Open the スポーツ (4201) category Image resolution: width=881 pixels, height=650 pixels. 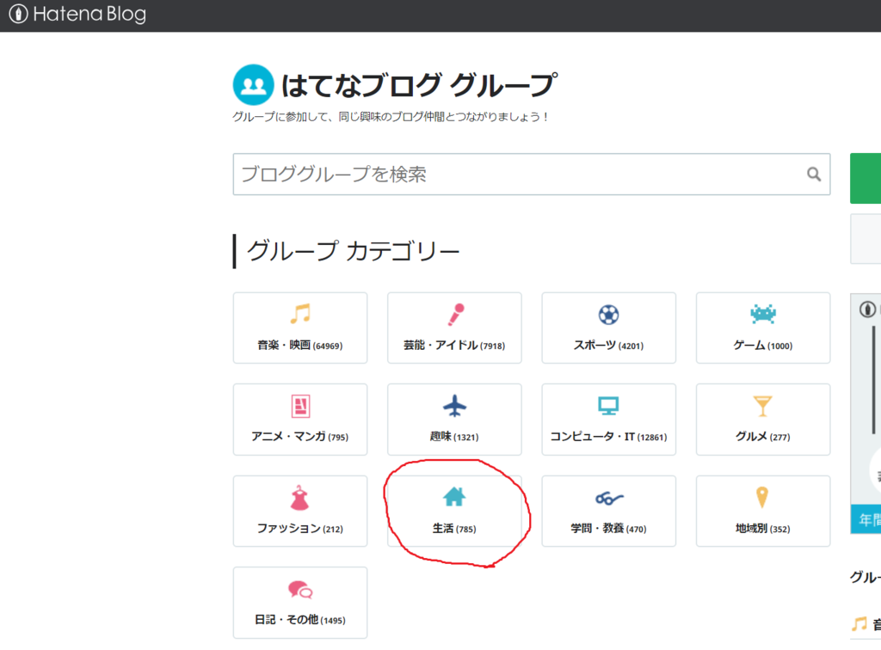(x=608, y=328)
